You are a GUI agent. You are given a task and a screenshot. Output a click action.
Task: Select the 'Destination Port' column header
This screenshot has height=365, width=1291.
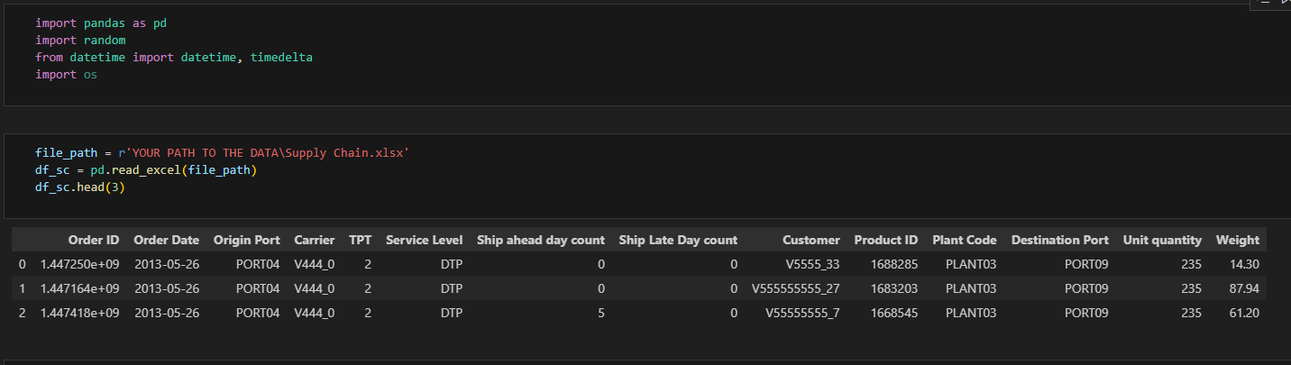[x=1060, y=240]
